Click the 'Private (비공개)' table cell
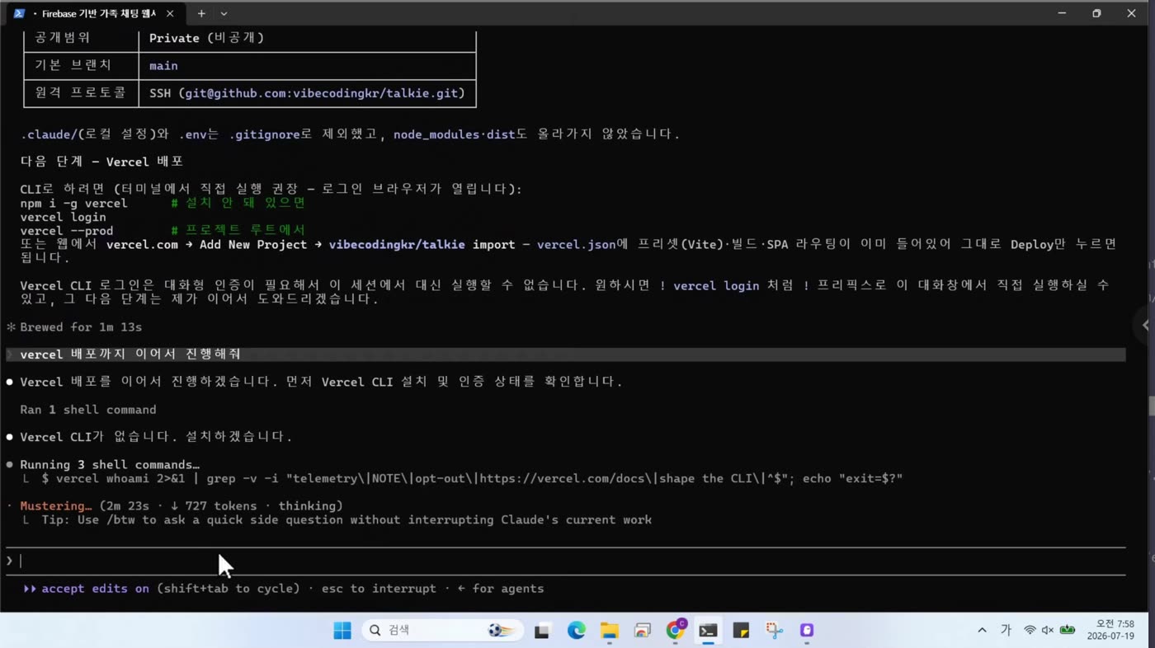Image resolution: width=1155 pixels, height=648 pixels. pyautogui.click(x=308, y=38)
